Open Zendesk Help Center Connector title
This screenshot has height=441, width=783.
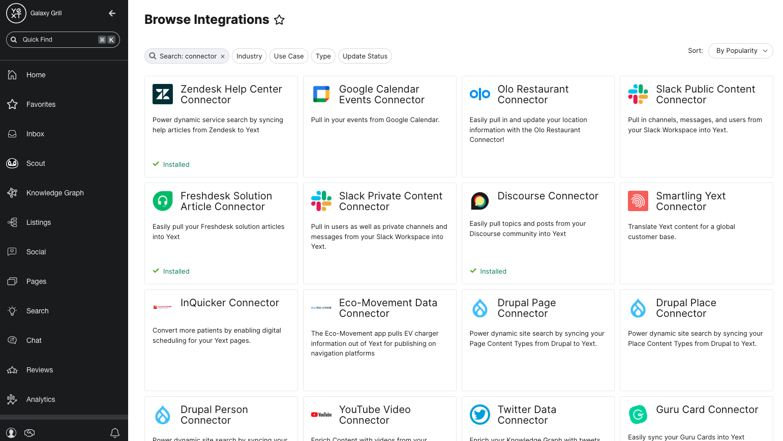(x=231, y=95)
